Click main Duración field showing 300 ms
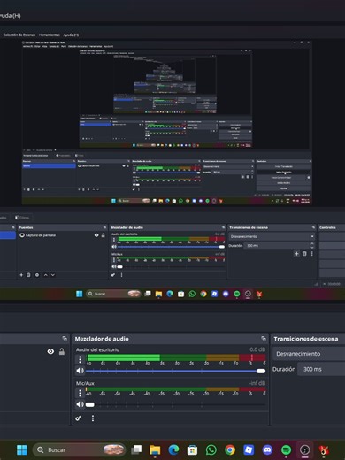The height and width of the screenshot is (460, 345). click(321, 369)
